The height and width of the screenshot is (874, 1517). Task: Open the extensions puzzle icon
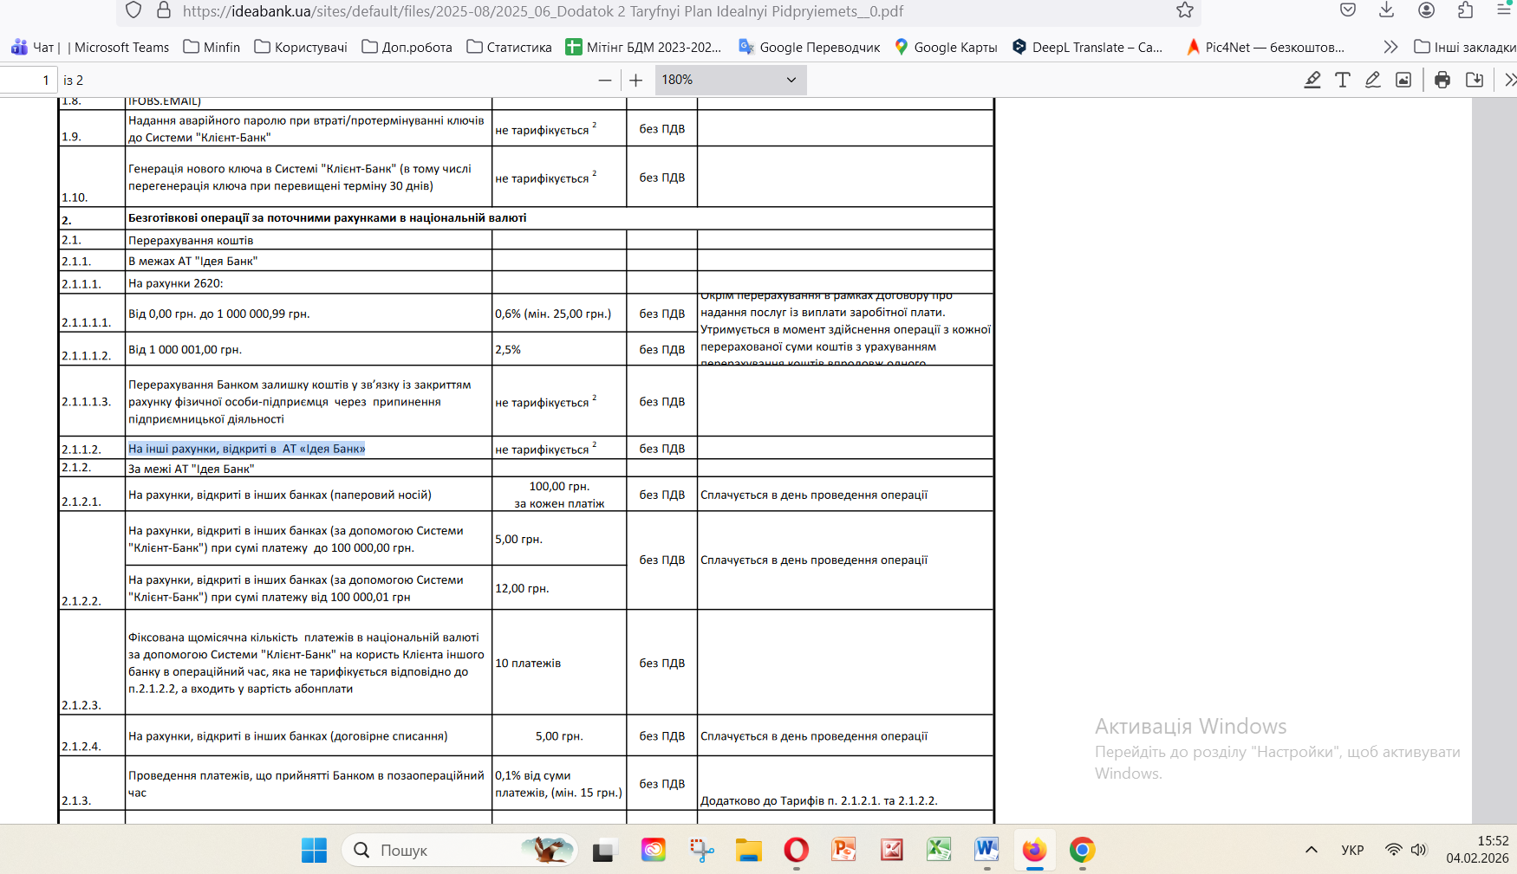(1465, 10)
